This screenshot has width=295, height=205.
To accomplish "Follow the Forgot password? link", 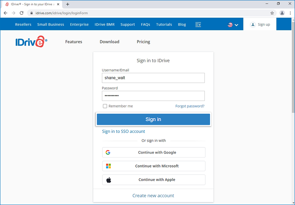I will click(190, 106).
